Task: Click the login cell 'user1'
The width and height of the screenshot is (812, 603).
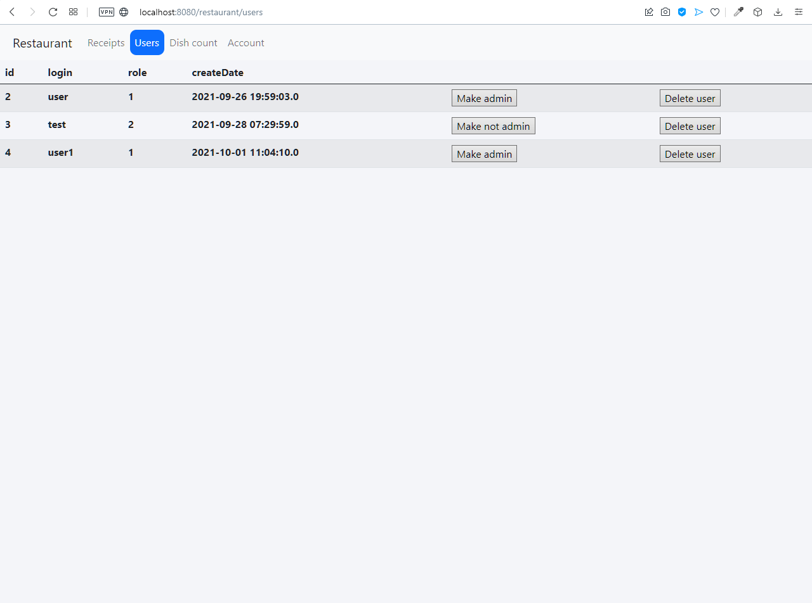Action: coord(61,153)
